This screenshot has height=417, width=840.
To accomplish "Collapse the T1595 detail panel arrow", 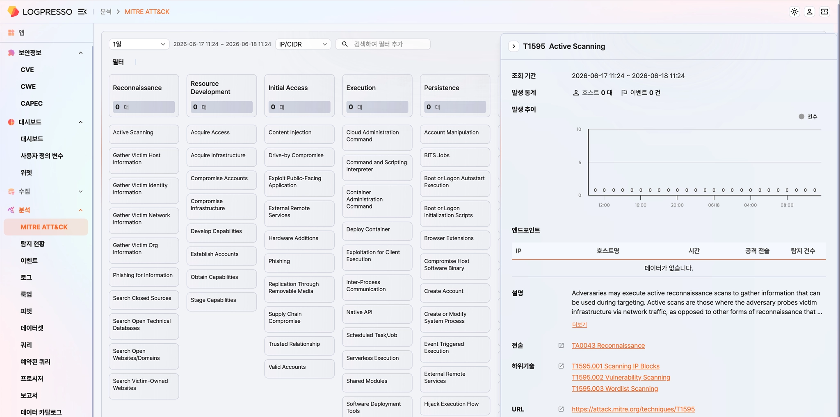I will 514,46.
